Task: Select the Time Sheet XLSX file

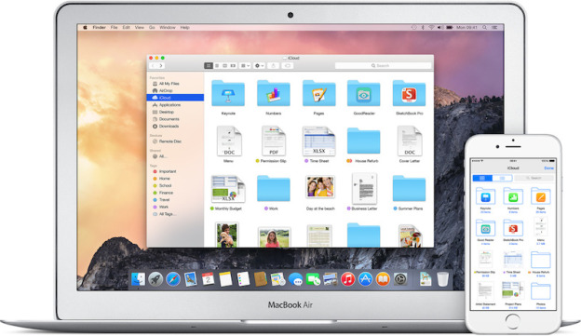Action: point(318,141)
